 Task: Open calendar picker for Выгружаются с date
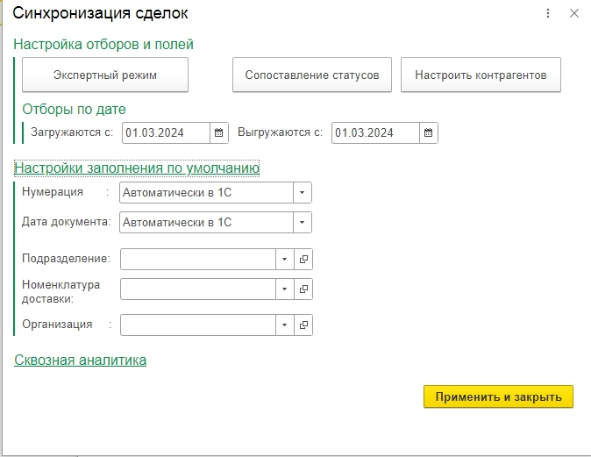tap(428, 133)
